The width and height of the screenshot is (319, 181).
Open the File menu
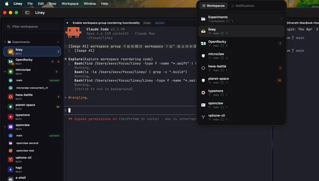pos(30,4)
